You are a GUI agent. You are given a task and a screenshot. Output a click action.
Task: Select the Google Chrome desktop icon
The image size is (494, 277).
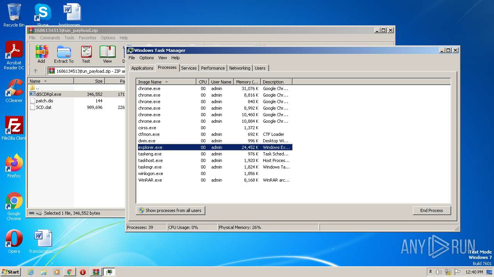[x=14, y=207]
